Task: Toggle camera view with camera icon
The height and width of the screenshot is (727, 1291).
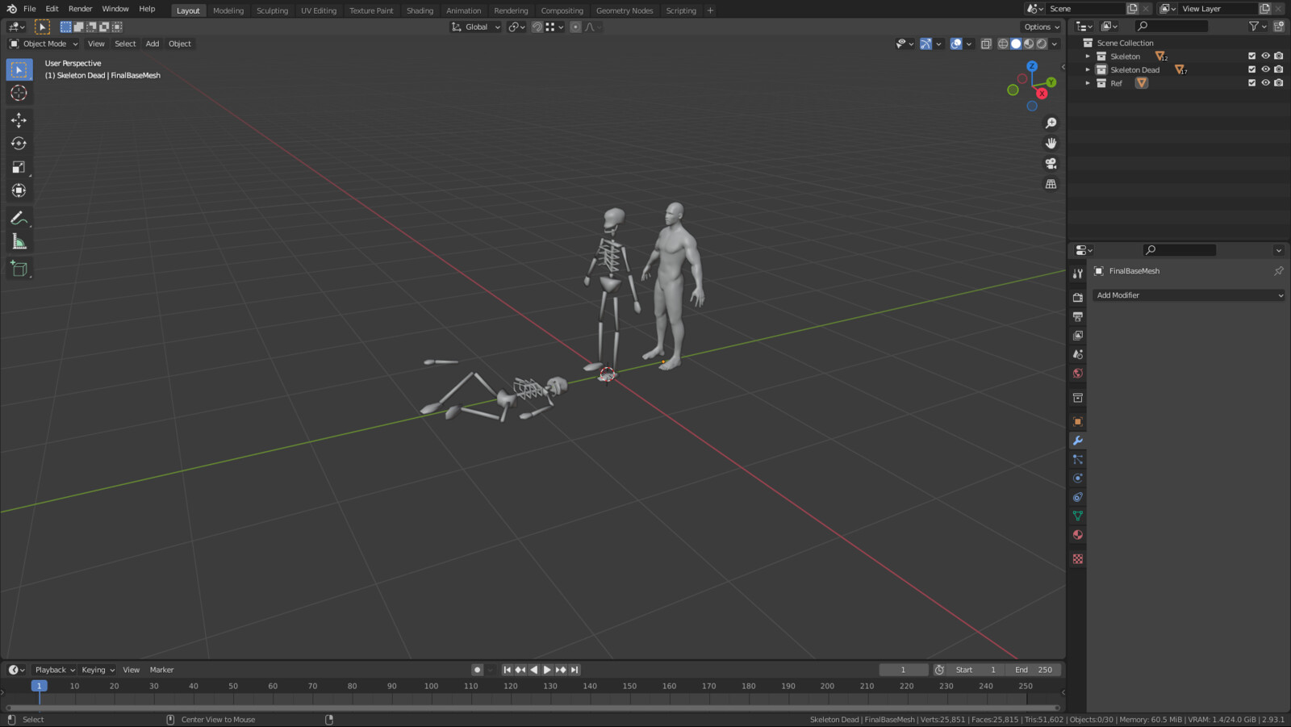Action: tap(1051, 163)
